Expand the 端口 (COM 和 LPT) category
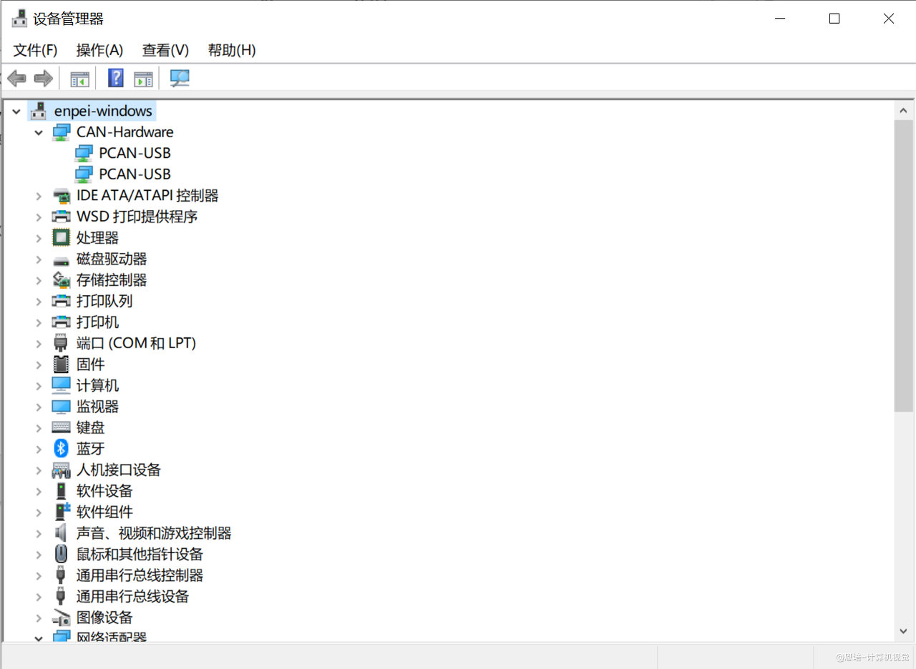The width and height of the screenshot is (916, 669). click(39, 344)
